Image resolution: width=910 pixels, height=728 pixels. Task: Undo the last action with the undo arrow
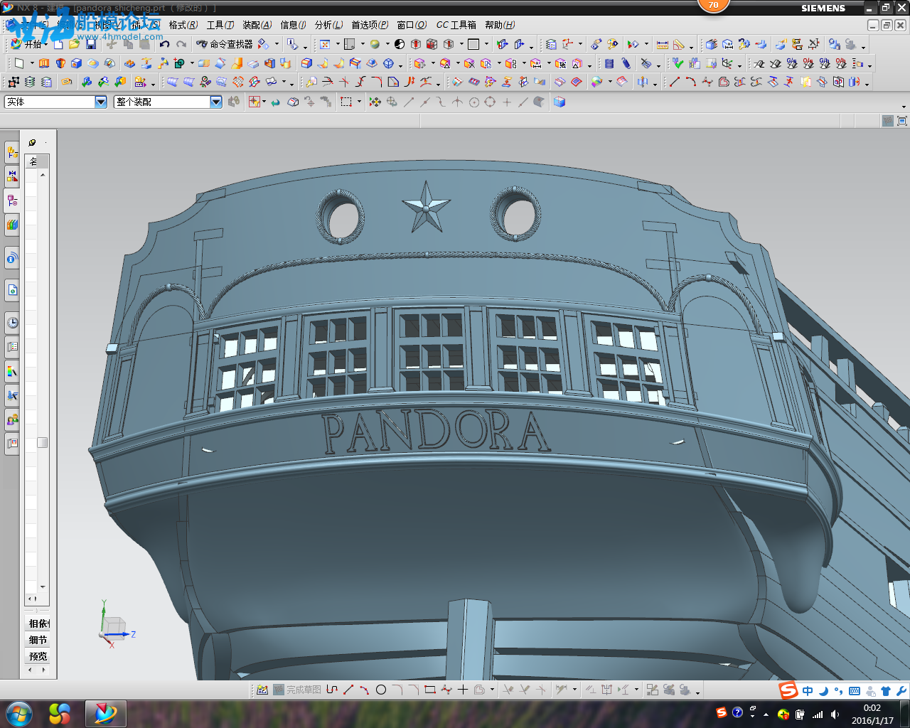pos(165,44)
